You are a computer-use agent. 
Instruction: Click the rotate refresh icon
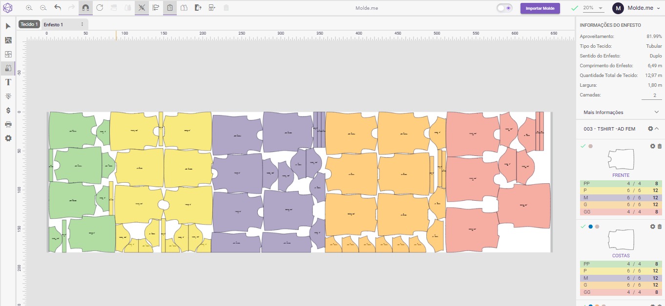(x=100, y=8)
